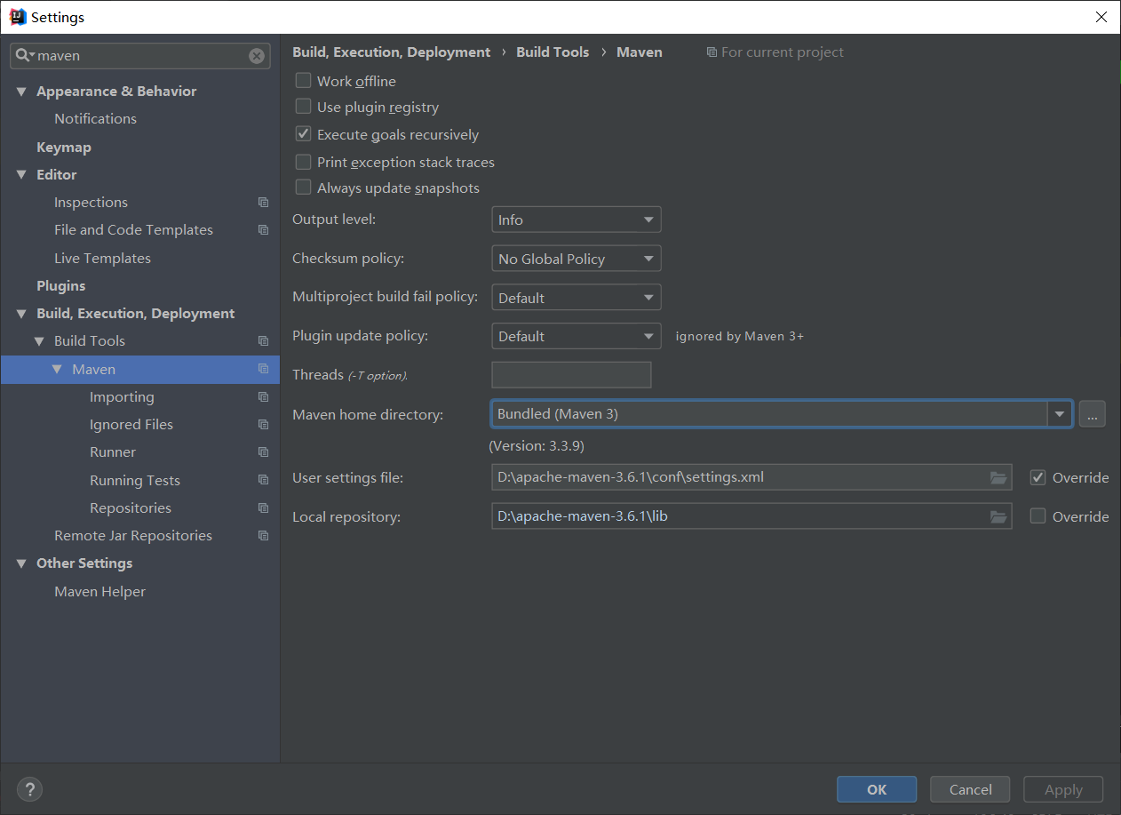Collapse Build, Execution, Deployment node
The image size is (1121, 815).
[x=21, y=314]
